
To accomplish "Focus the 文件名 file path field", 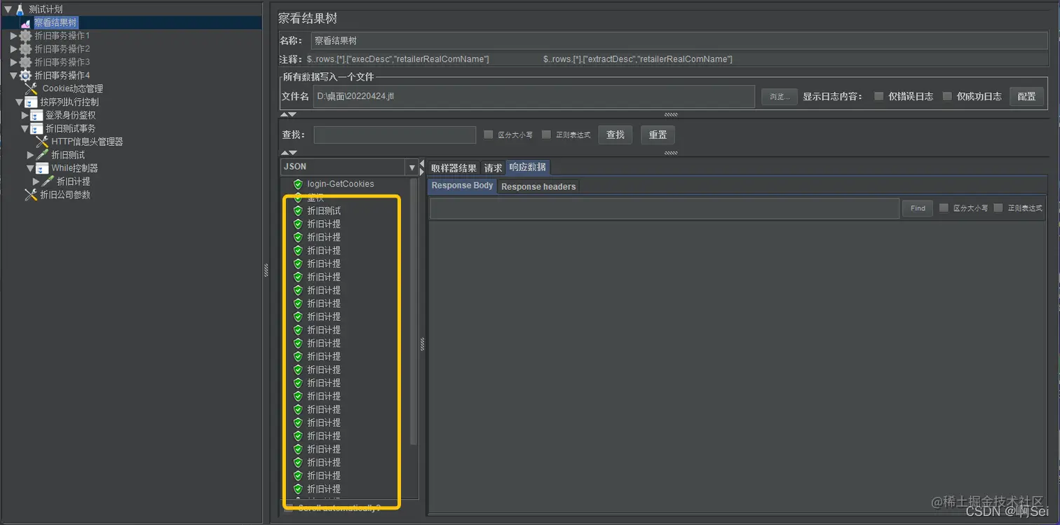I will point(534,96).
